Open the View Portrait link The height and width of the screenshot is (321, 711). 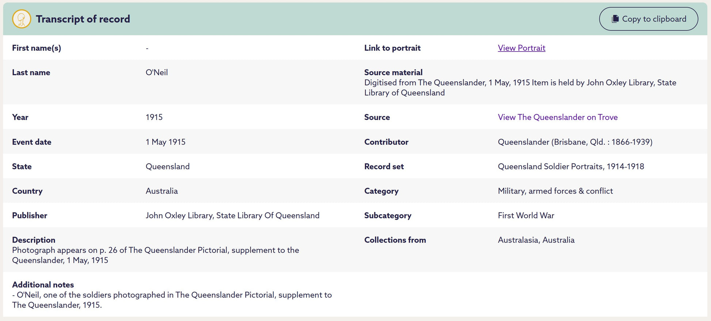(521, 48)
